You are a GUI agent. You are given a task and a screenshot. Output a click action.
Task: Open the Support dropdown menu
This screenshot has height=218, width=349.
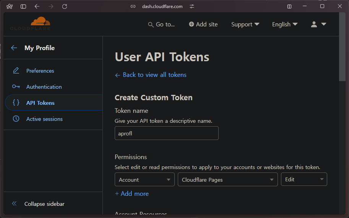tap(245, 24)
